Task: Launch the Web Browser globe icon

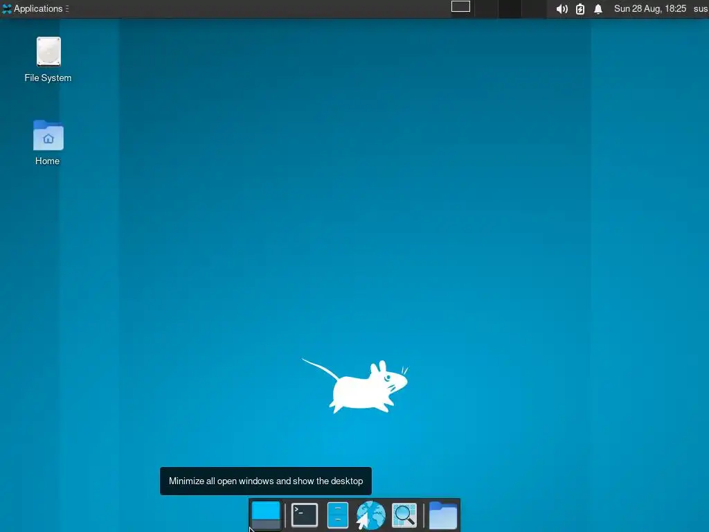Action: 370,515
